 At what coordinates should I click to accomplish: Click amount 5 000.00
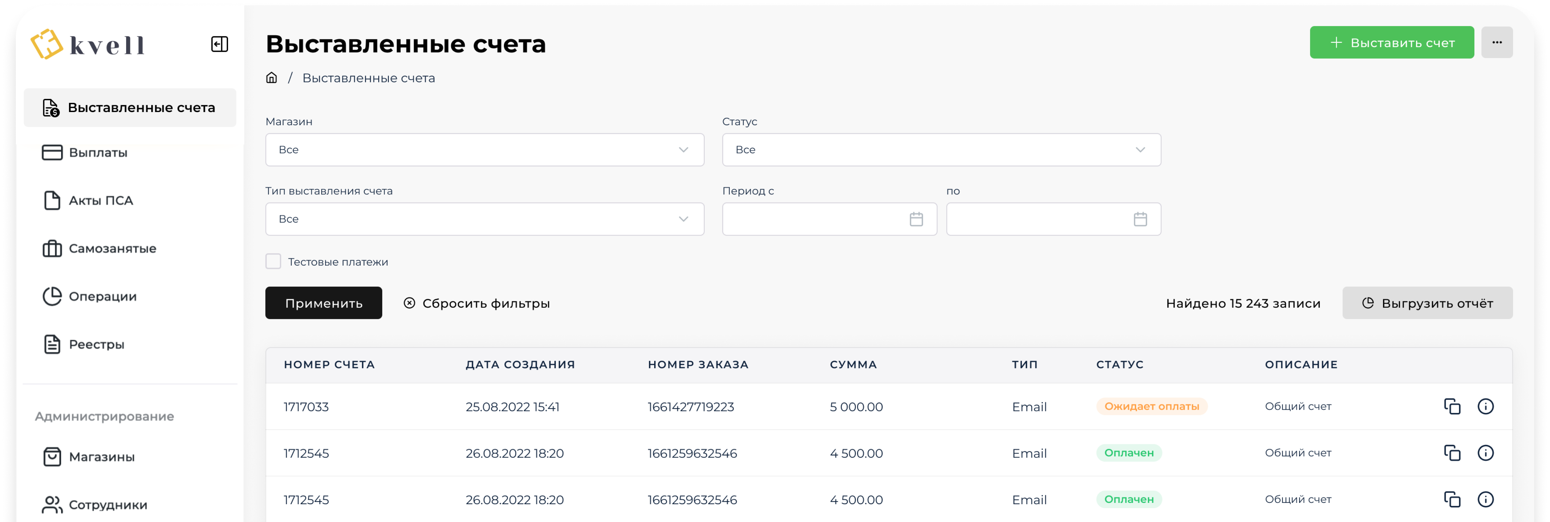click(x=856, y=407)
